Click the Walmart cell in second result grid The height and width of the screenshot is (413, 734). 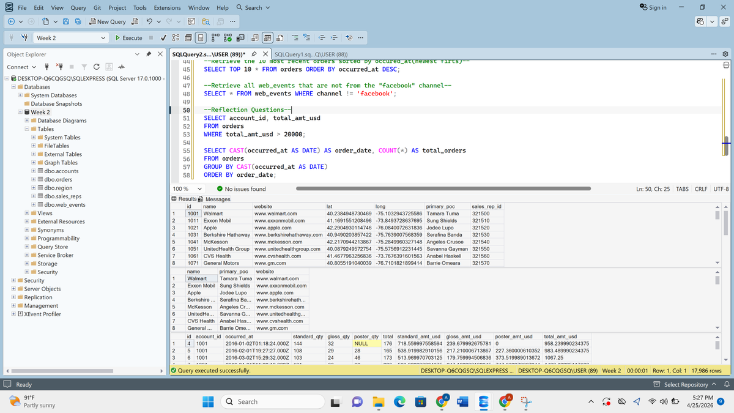pyautogui.click(x=201, y=278)
